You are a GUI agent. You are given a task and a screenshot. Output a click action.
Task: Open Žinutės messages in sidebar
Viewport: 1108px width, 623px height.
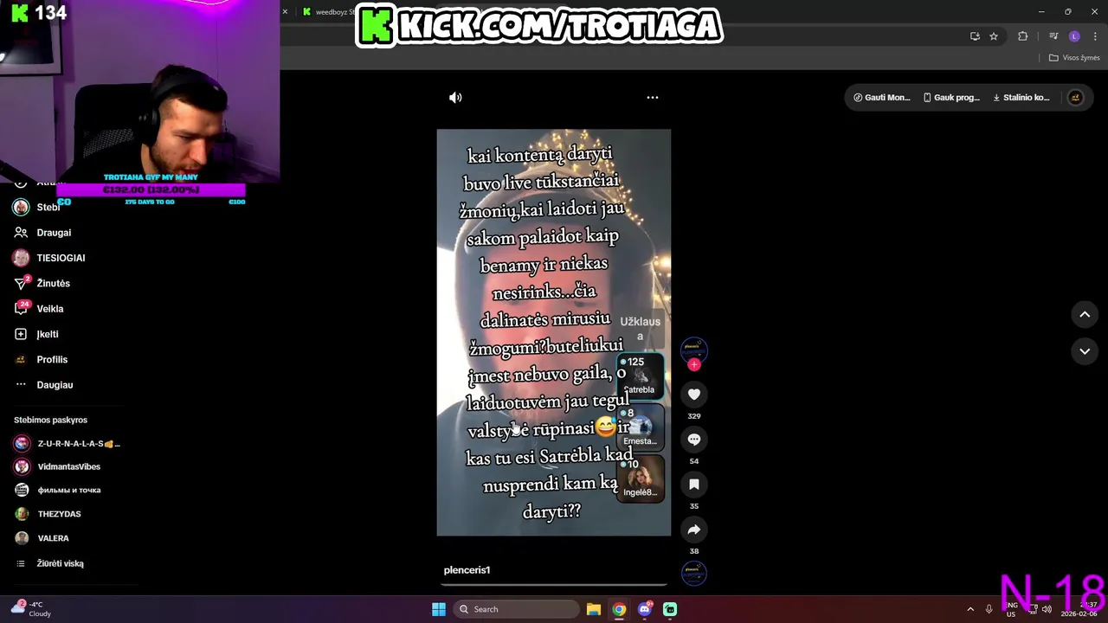pos(53,284)
